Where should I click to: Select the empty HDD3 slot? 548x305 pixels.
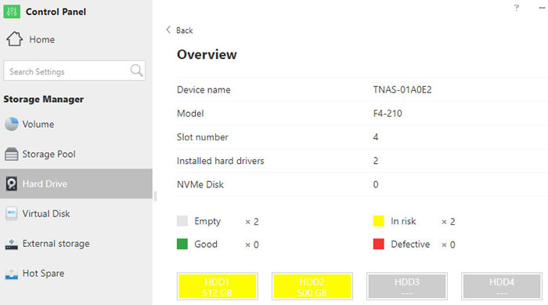click(407, 286)
